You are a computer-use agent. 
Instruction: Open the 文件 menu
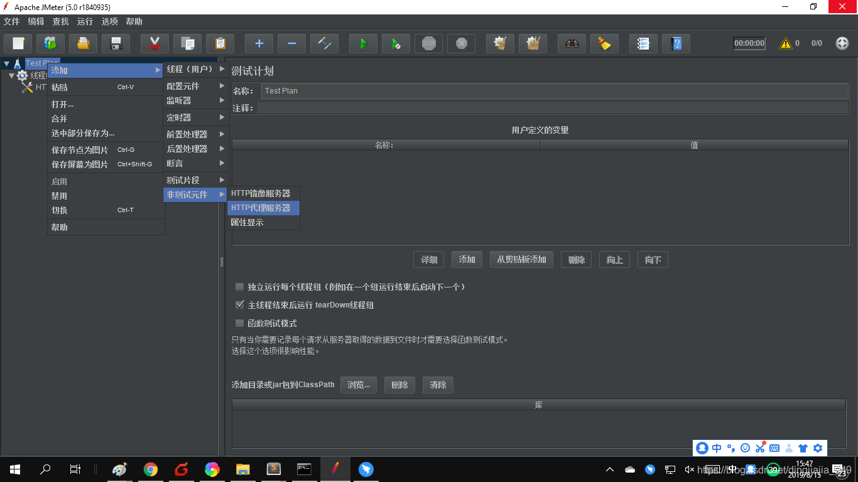click(11, 21)
